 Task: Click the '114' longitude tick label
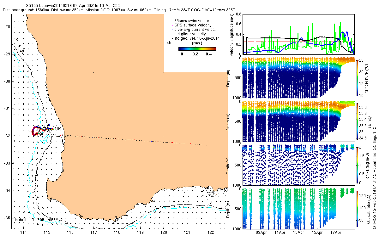click(x=23, y=233)
